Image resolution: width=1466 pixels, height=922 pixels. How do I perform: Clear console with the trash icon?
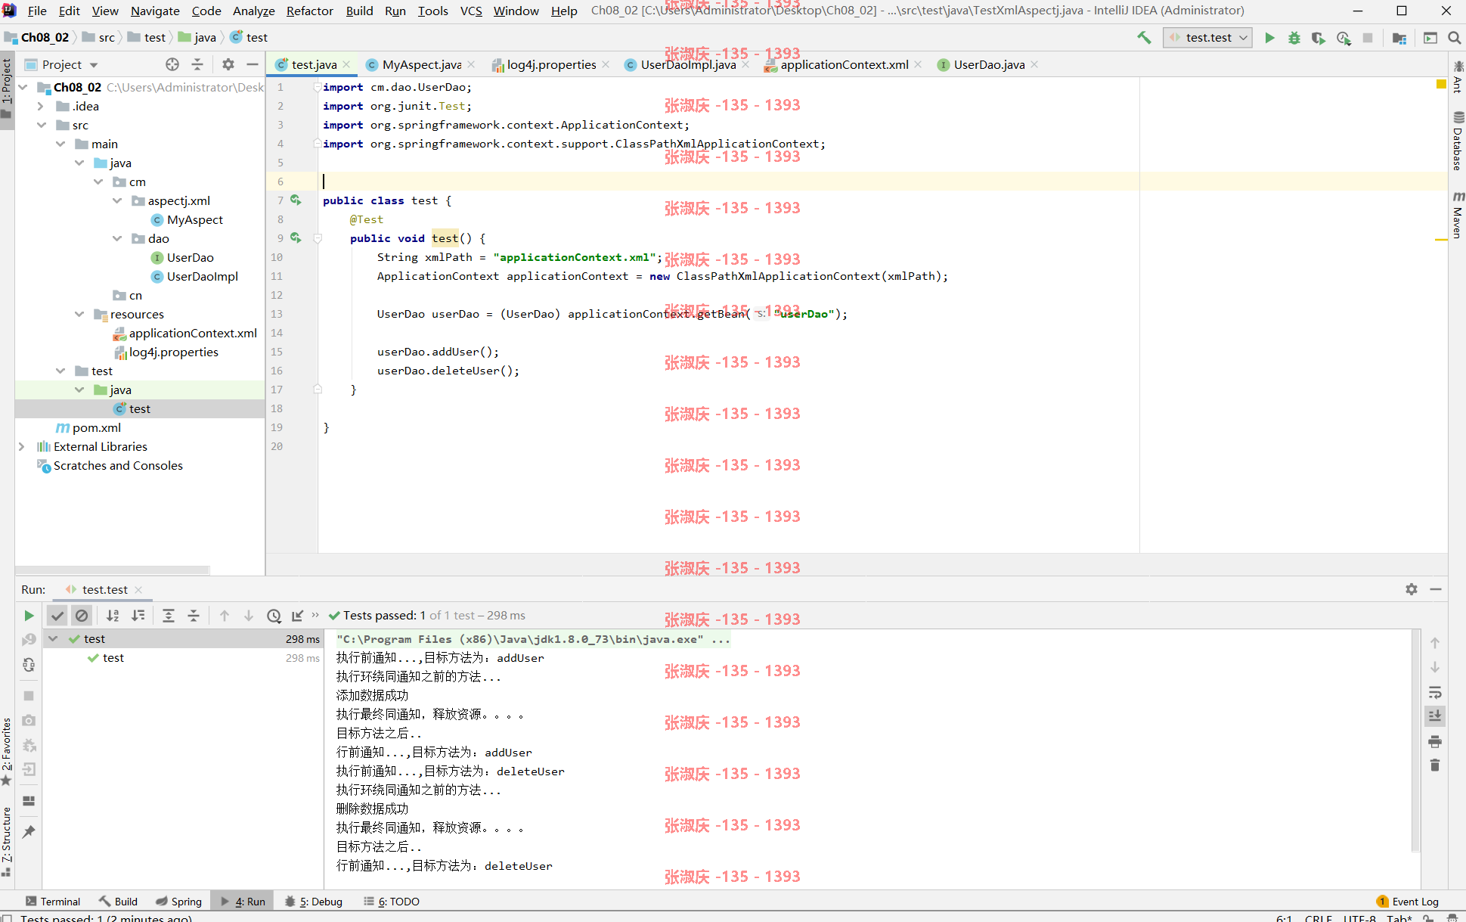coord(1435,765)
